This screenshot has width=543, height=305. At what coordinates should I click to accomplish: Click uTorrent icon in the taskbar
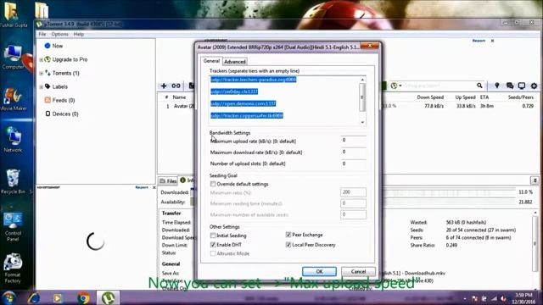coord(108,298)
